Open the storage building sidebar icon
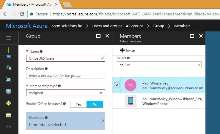Viewport: 220px width, 134px height. (9, 68)
